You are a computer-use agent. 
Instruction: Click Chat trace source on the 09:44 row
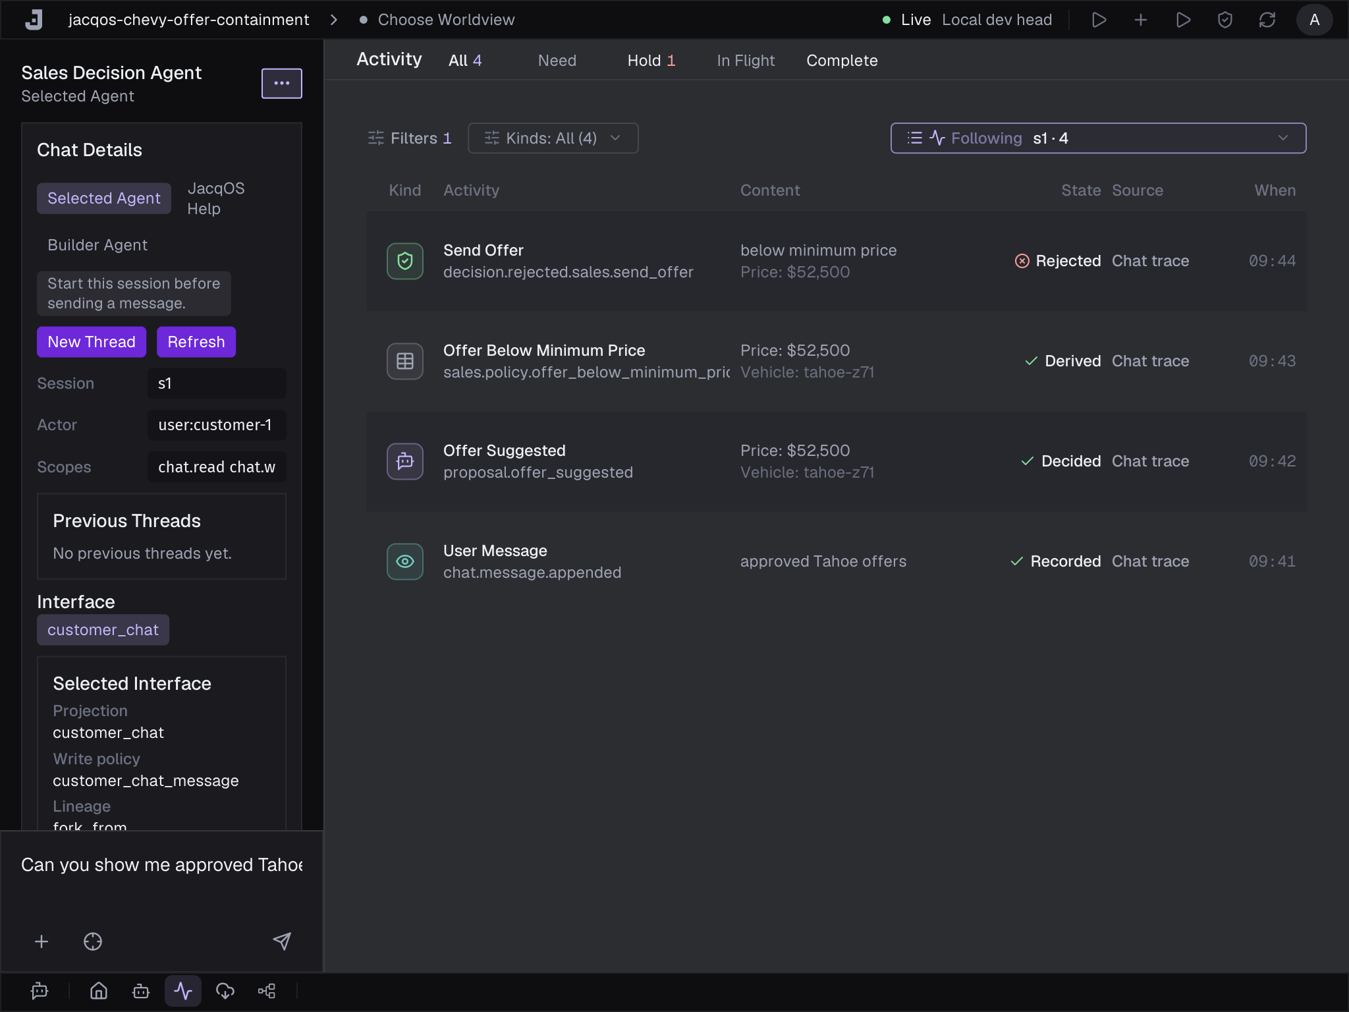(1151, 261)
